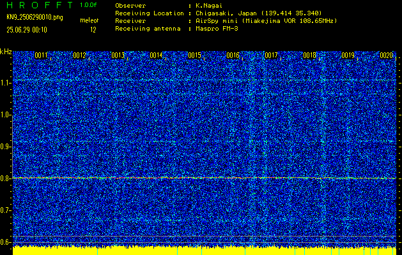Click the Observer field label
This screenshot has width=402, height=255.
click(x=130, y=6)
